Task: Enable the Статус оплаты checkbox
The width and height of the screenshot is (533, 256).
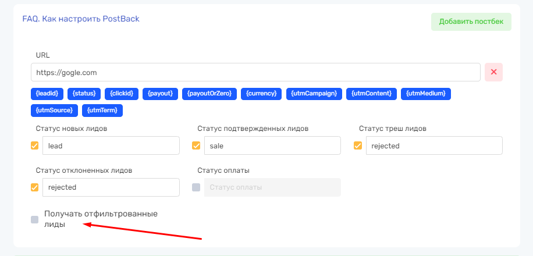Action: (x=196, y=187)
